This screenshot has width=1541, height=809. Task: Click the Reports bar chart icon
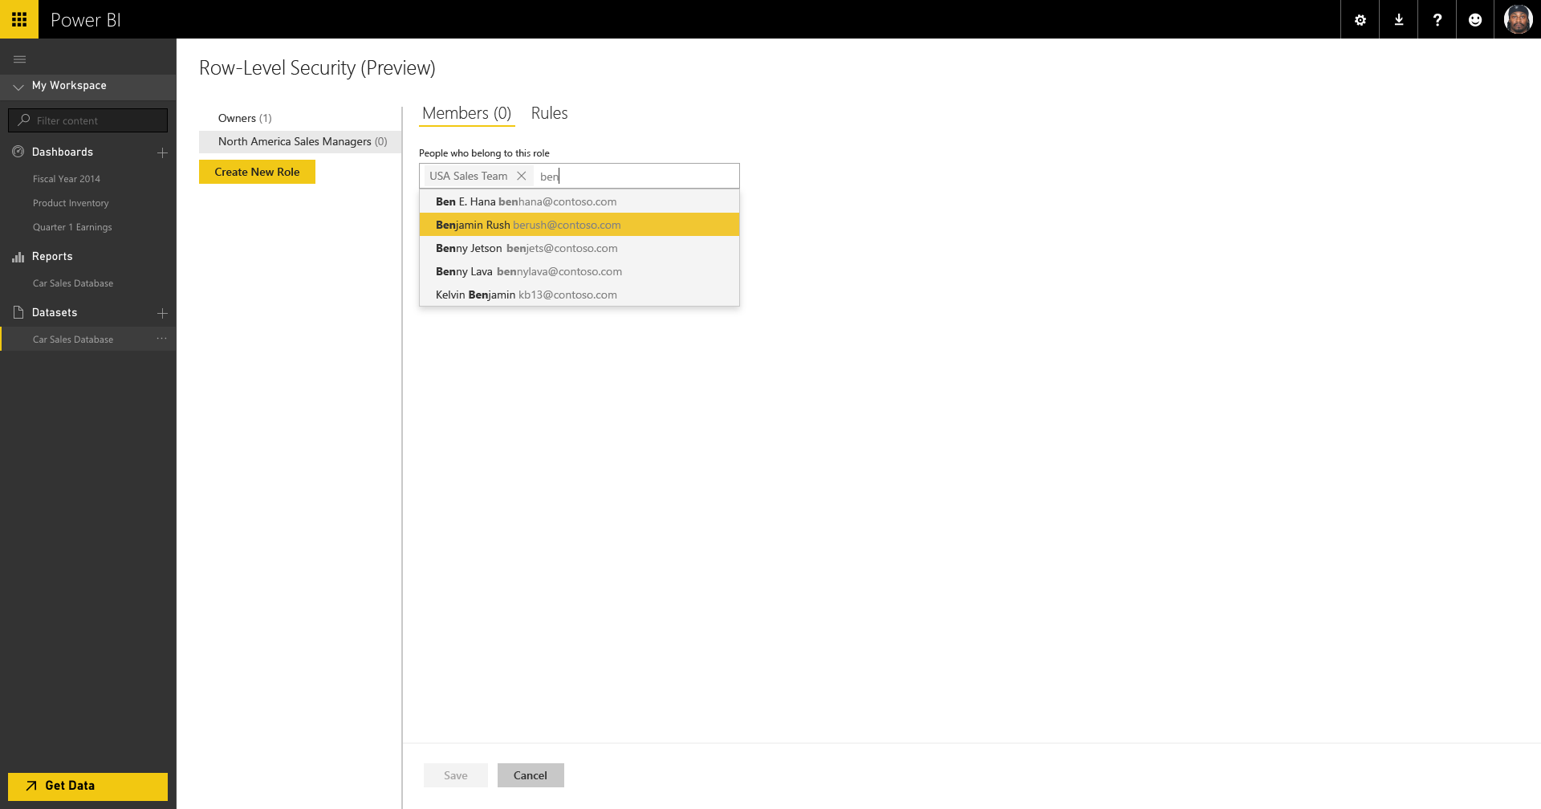tap(18, 257)
